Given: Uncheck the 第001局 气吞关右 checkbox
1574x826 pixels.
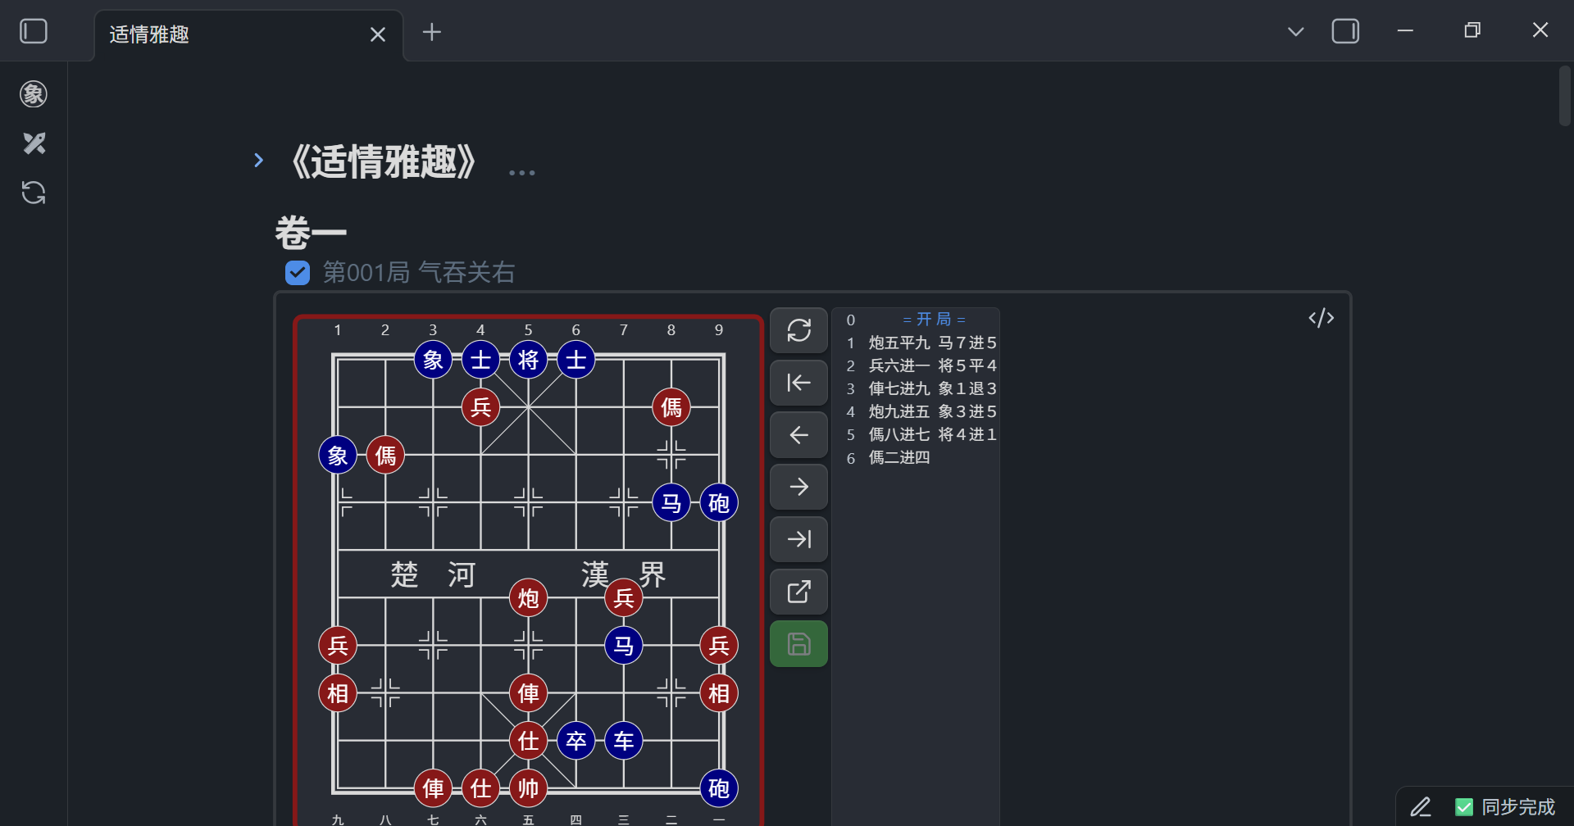Looking at the screenshot, I should point(298,272).
